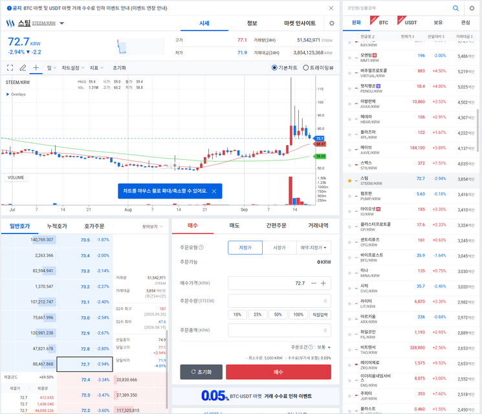Open the market list settings gear

pos(472,8)
